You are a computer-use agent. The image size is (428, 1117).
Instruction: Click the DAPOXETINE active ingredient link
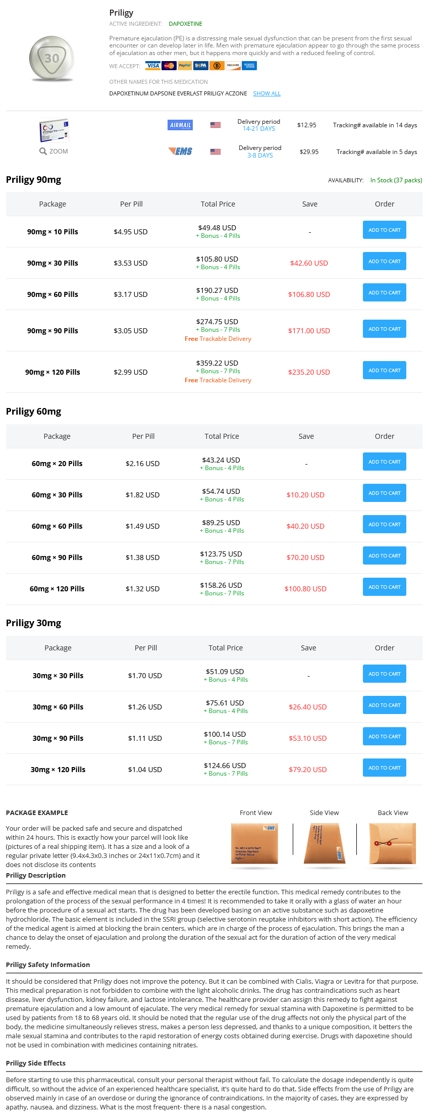pos(185,24)
